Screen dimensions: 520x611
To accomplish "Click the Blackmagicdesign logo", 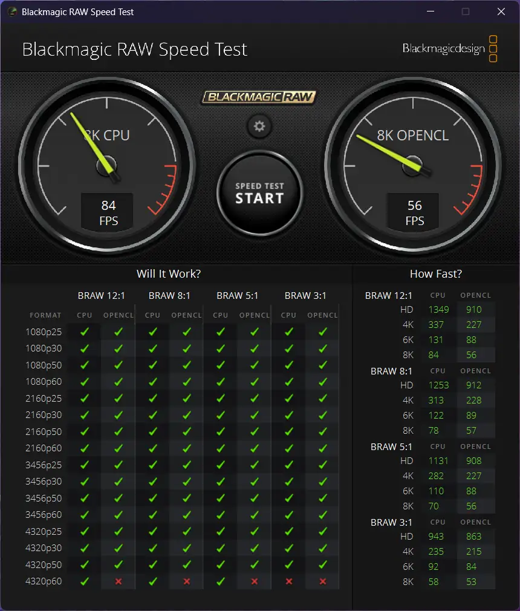I will click(x=449, y=49).
